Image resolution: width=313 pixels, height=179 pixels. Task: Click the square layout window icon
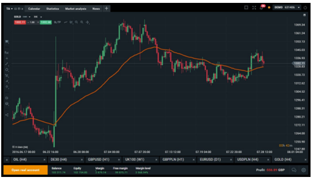coord(246,7)
